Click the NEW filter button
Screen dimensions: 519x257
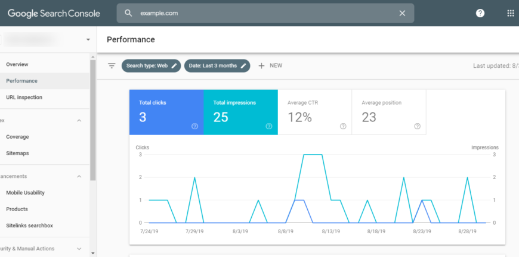pos(270,65)
